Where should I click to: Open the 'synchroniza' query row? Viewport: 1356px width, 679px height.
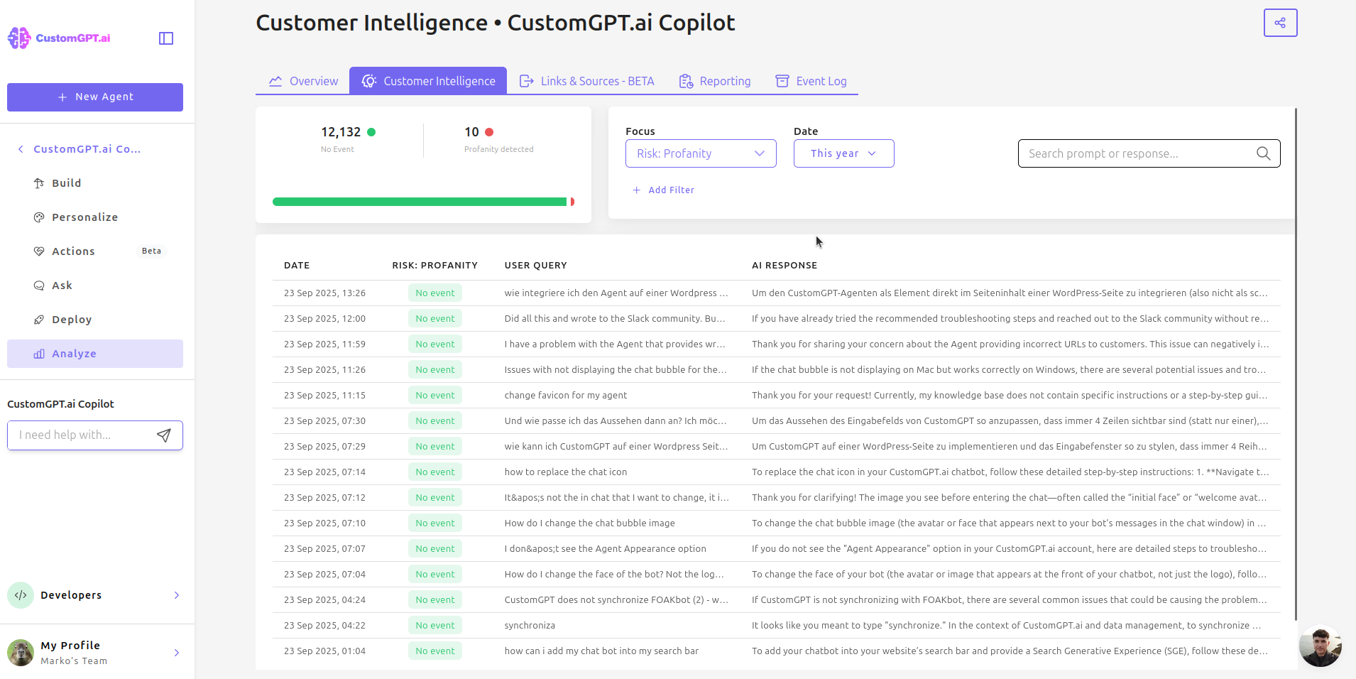777,626
